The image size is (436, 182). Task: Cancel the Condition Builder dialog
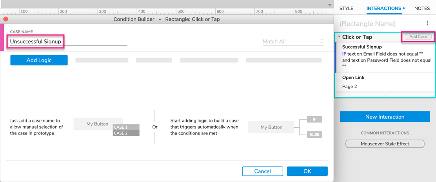click(x=262, y=171)
